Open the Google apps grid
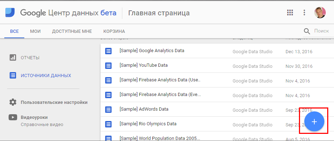334x141 pixels. pos(290,12)
